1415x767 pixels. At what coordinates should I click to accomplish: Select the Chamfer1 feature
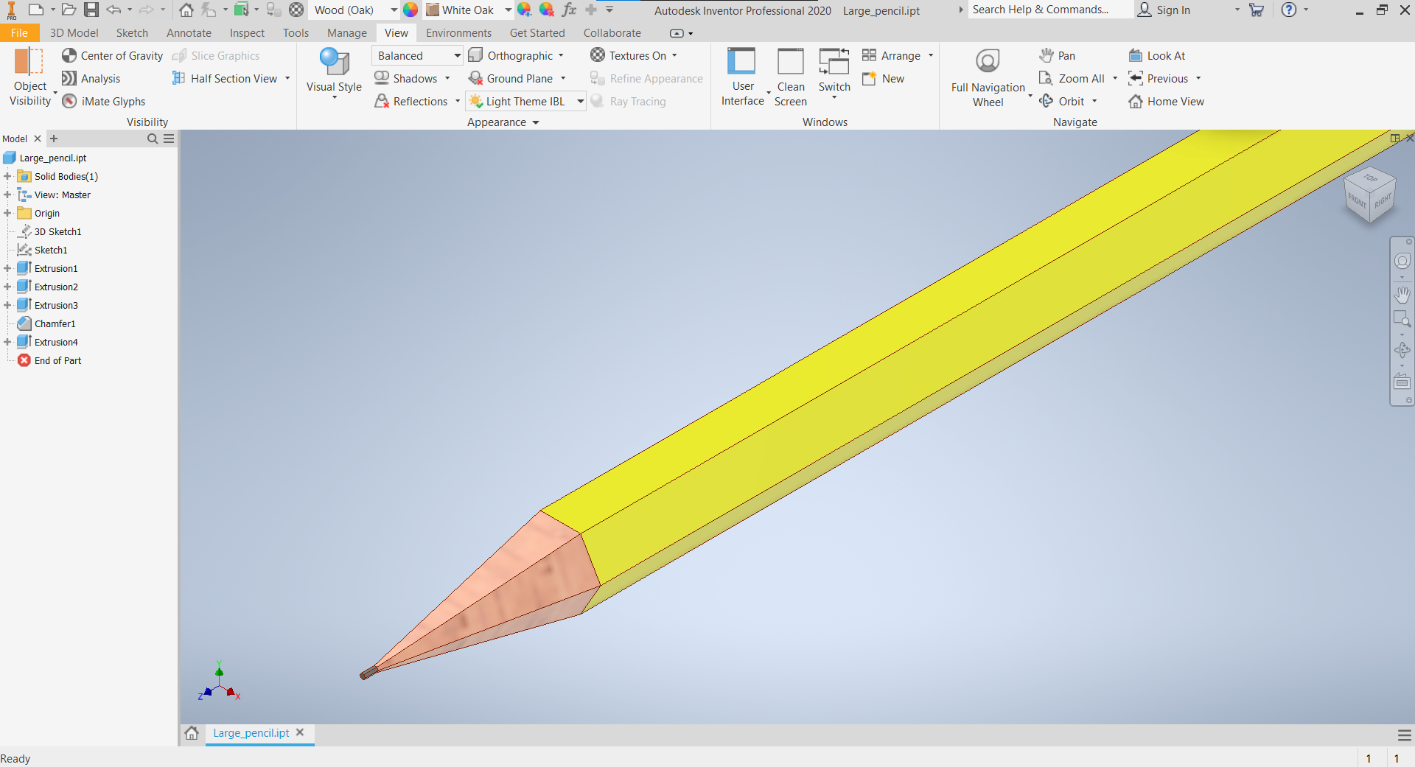[x=46, y=323]
